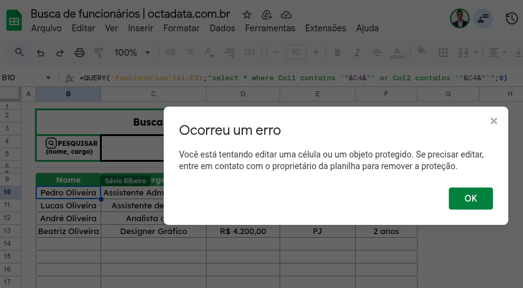Toggle strikethrough formatting
523x288 pixels.
pos(377,53)
